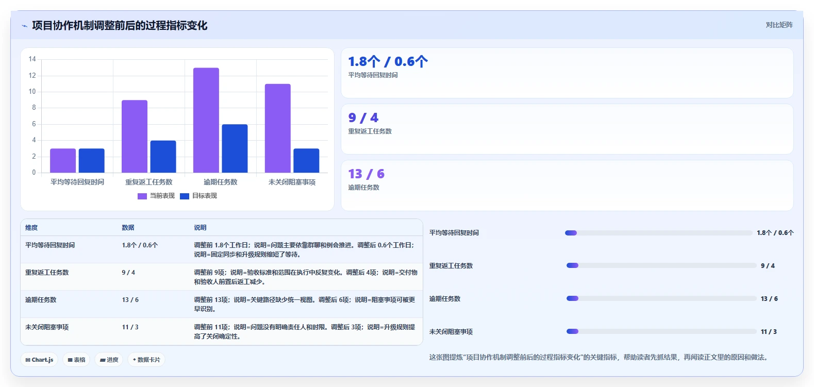Viewport: 814px width, 387px height.
Task: Click the 对比矩阵 tag in header
Action: (x=779, y=25)
